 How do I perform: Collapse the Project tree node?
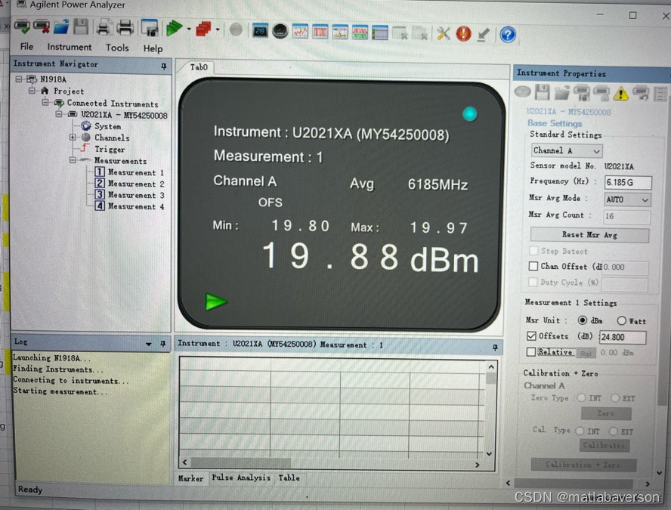(32, 91)
